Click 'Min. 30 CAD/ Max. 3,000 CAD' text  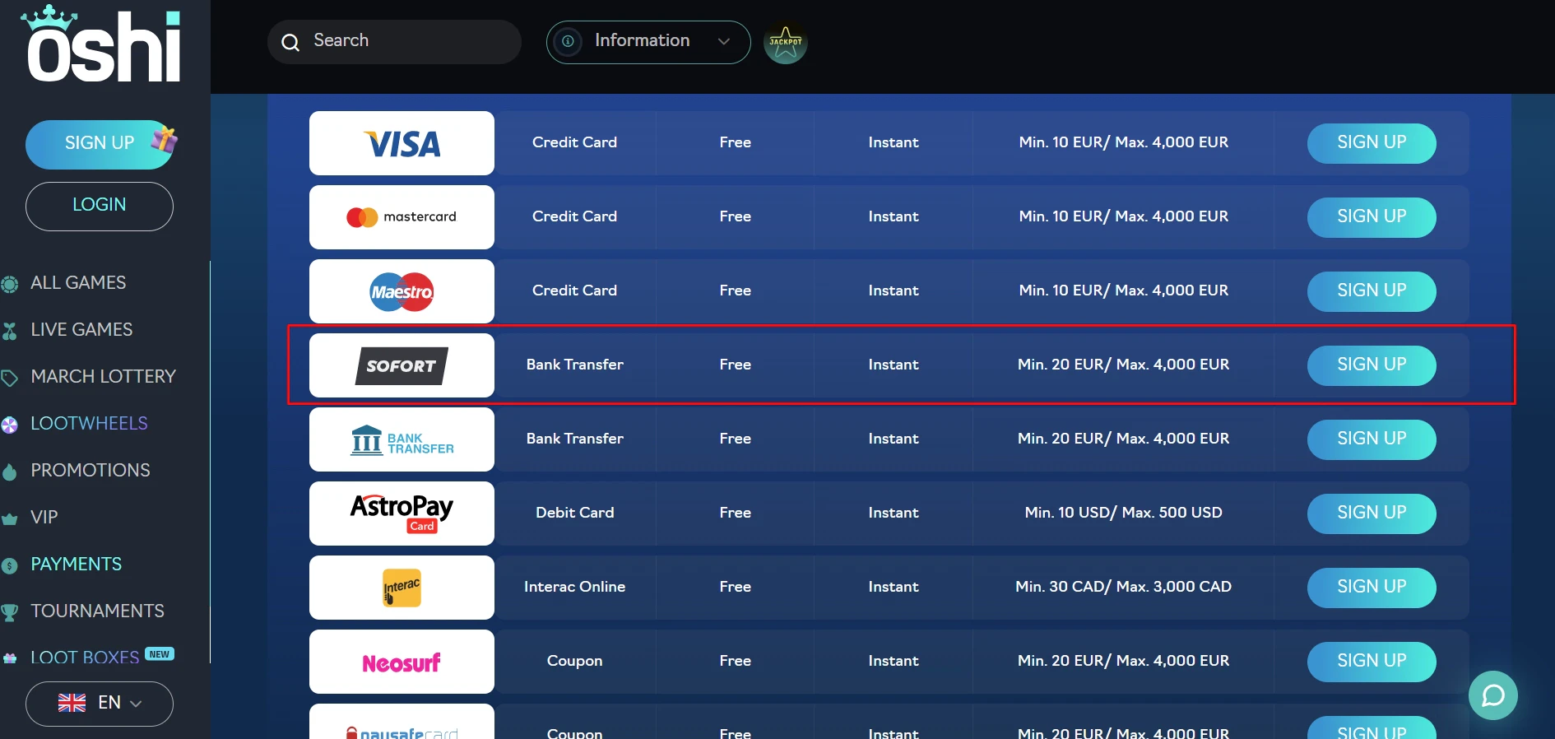pyautogui.click(x=1123, y=587)
